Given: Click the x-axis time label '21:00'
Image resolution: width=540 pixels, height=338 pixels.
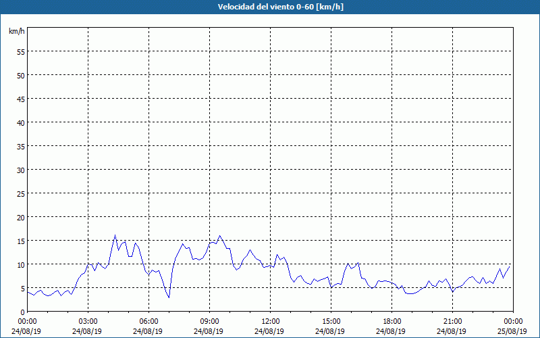Looking at the screenshot, I should tap(452, 322).
